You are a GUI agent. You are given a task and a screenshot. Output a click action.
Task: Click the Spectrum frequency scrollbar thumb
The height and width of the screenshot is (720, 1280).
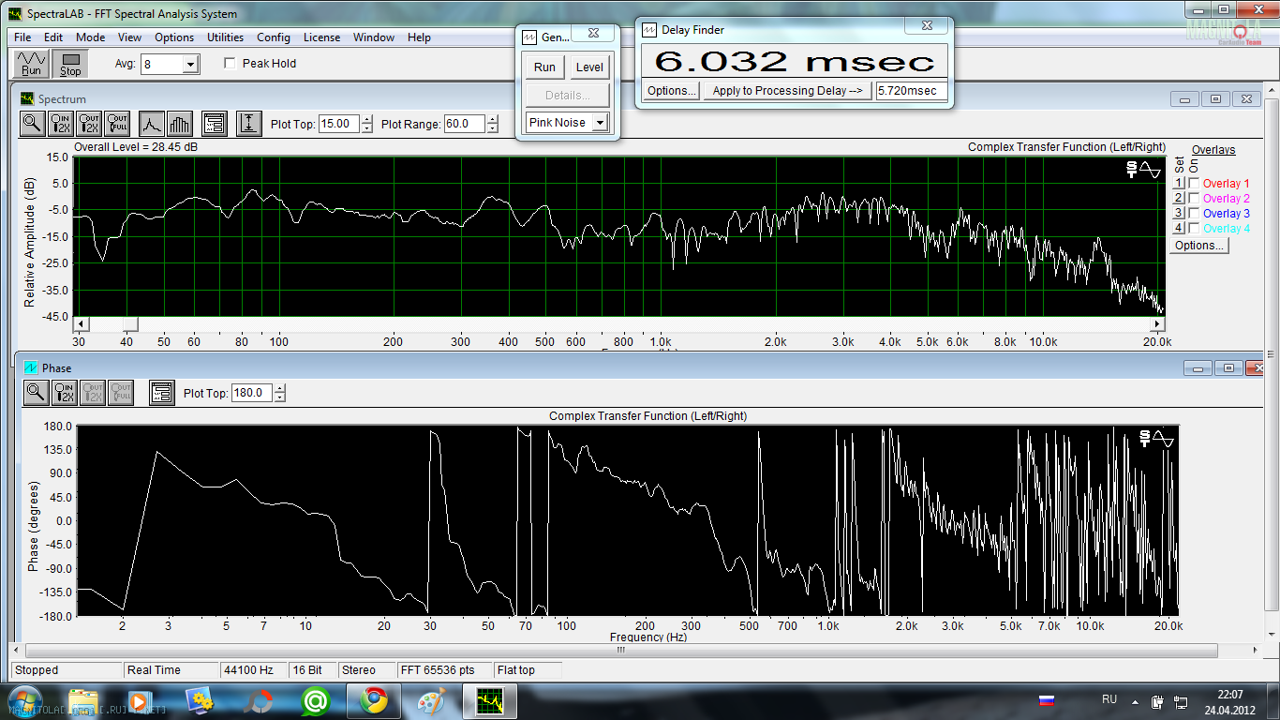[x=130, y=323]
